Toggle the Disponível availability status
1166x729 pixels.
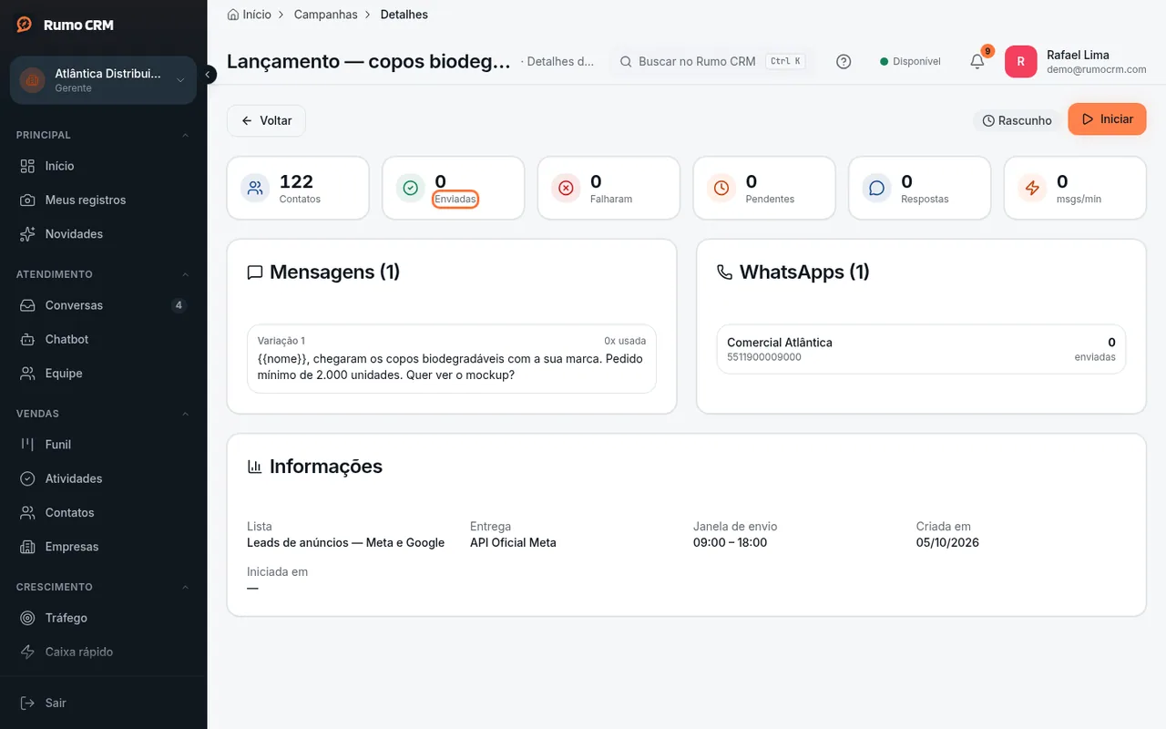pyautogui.click(x=910, y=61)
